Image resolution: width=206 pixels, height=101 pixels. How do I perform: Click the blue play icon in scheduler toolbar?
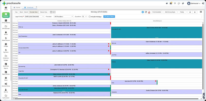[143, 12]
